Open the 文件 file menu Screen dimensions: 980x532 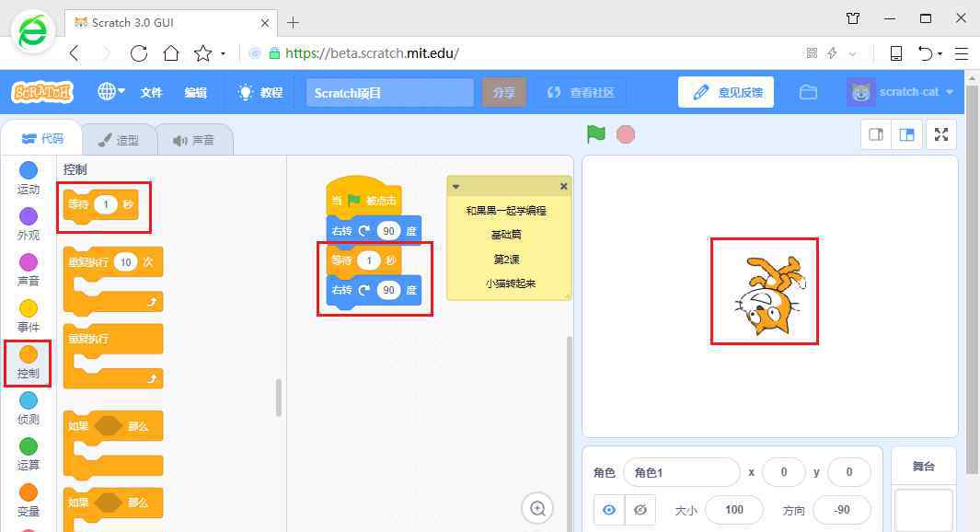click(x=151, y=93)
